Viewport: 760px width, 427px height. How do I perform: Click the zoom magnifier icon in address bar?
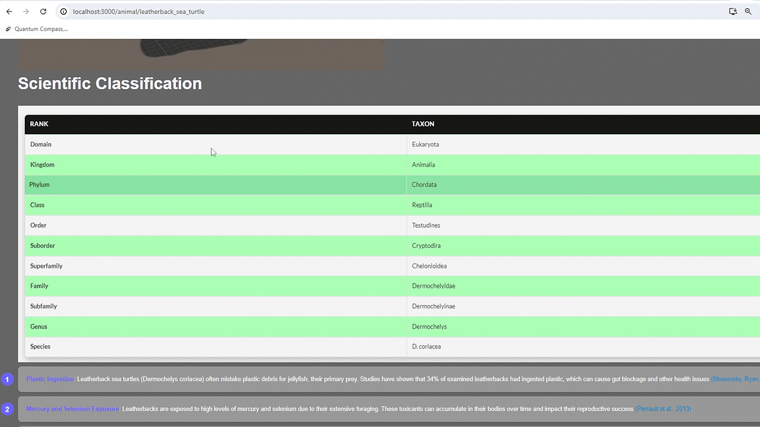(749, 11)
